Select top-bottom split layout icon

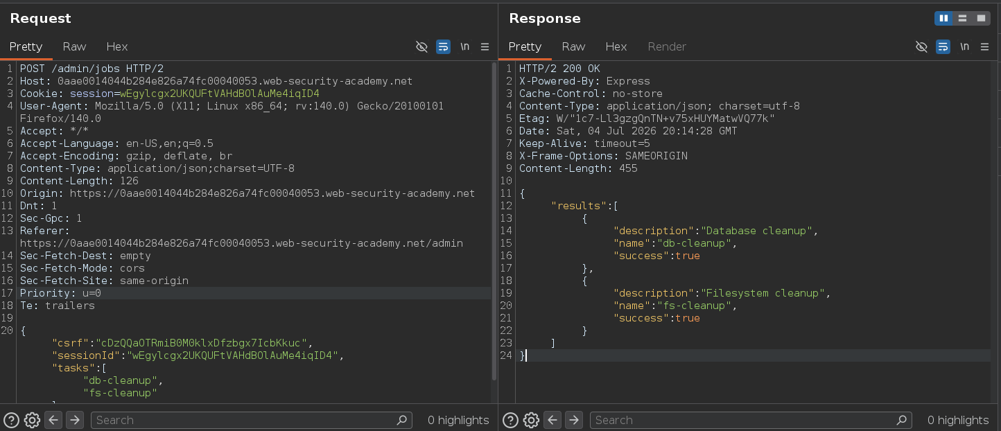coord(962,18)
